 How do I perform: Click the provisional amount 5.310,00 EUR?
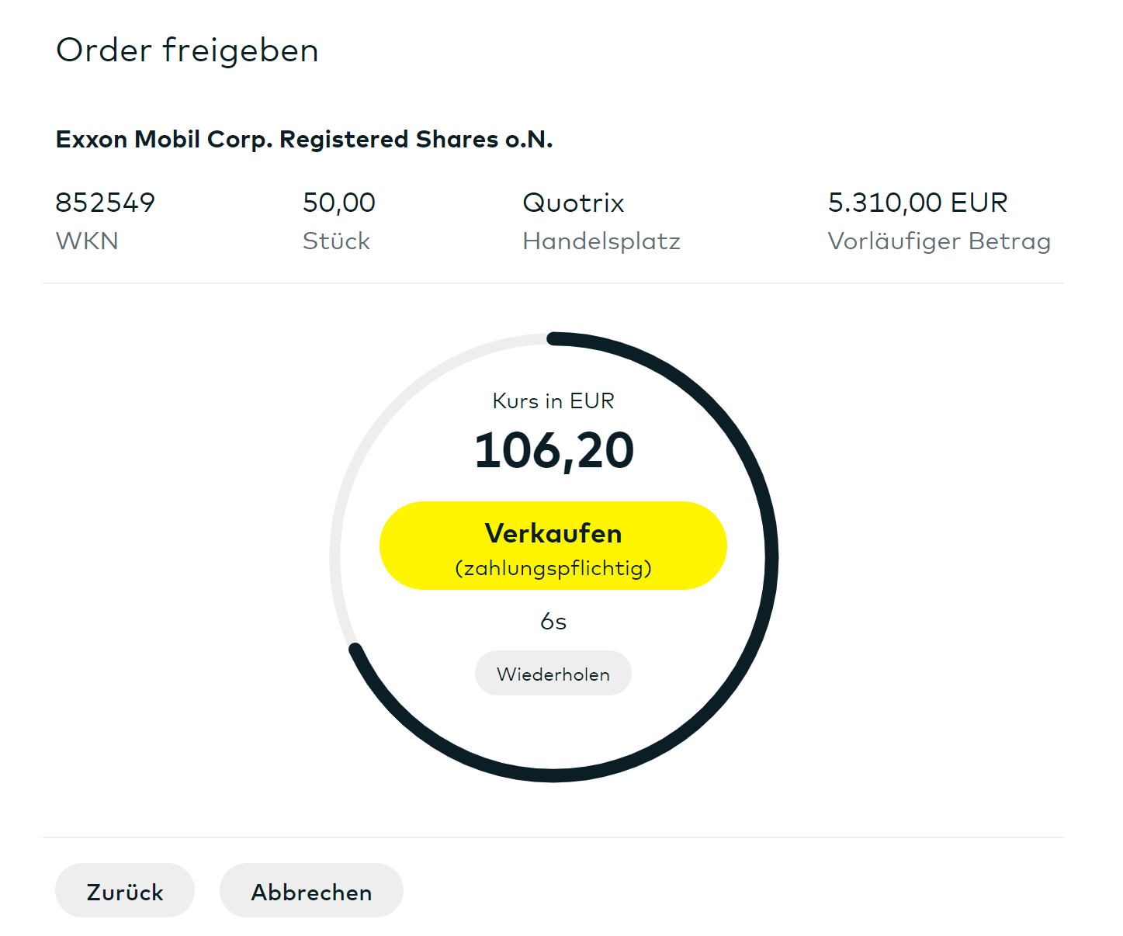coord(917,203)
